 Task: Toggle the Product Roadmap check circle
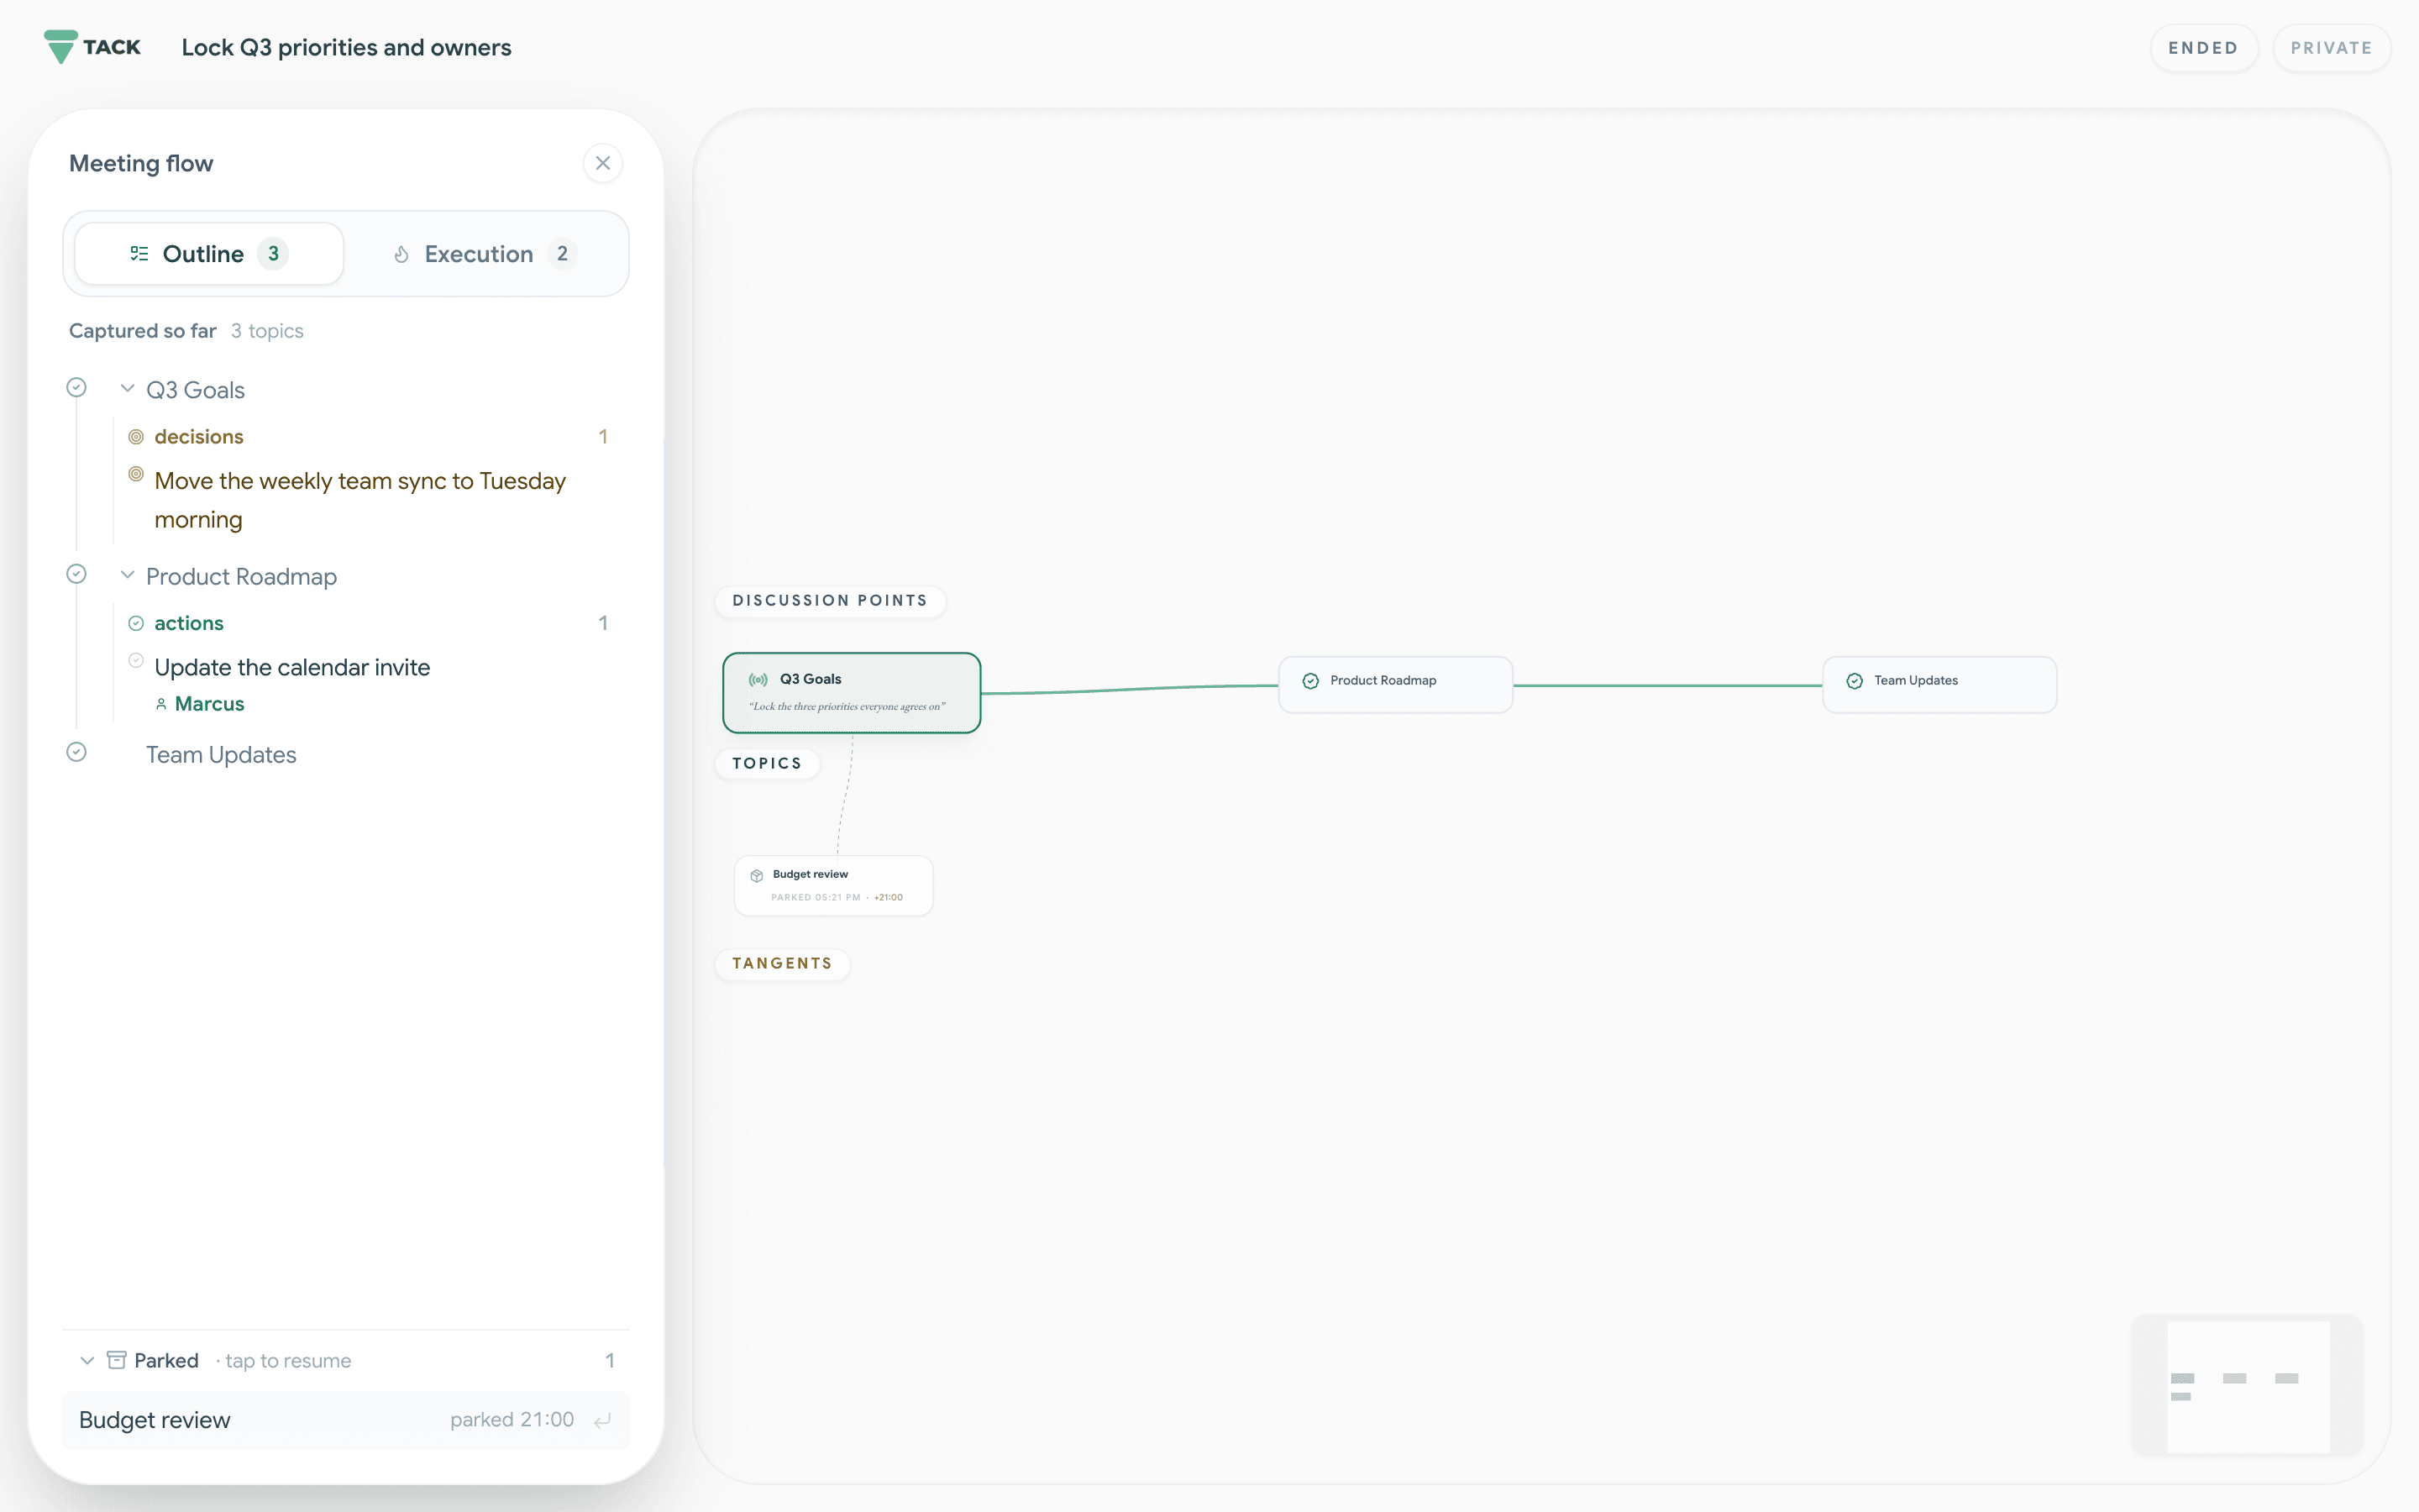(x=76, y=574)
